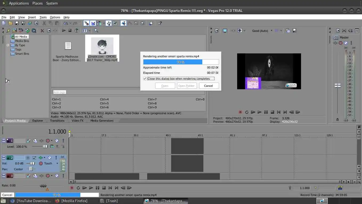Mute video track 1
Image resolution: width=362 pixels, height=204 pixels.
pyautogui.click(x=57, y=141)
